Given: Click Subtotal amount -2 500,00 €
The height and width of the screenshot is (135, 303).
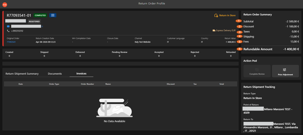Looking at the screenshot, I should [x=292, y=22].
